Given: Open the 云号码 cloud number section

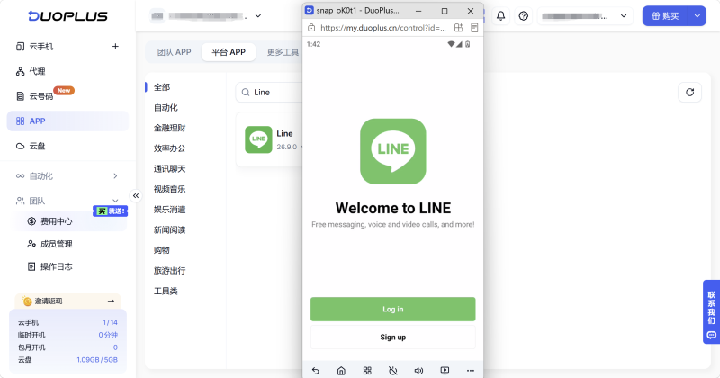Looking at the screenshot, I should 41,96.
